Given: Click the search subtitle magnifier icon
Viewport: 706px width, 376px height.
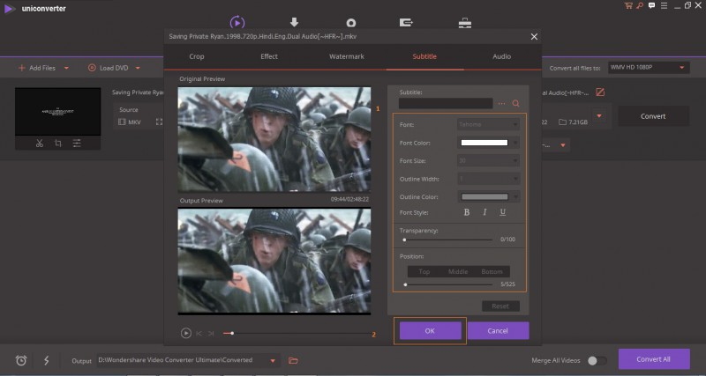Looking at the screenshot, I should click(515, 104).
